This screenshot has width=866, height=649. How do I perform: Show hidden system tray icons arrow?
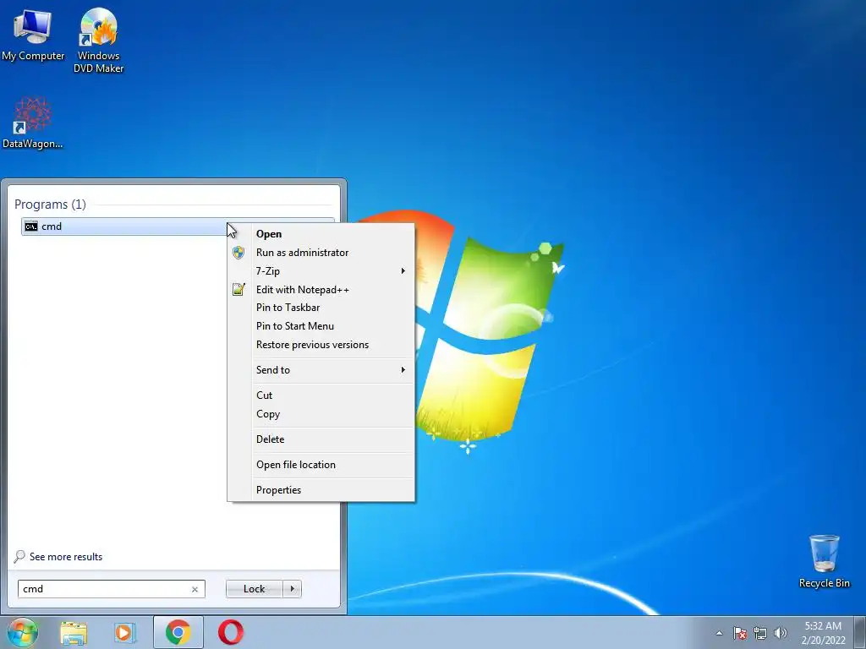[x=719, y=633]
